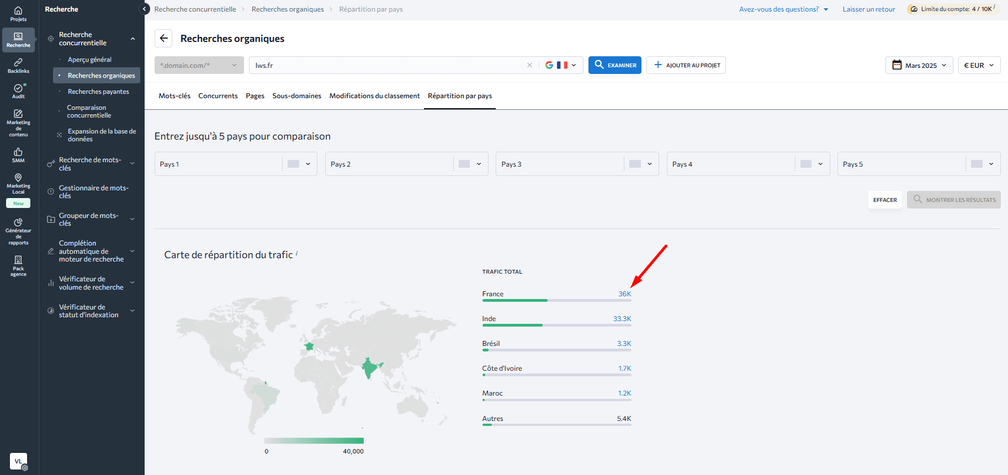The image size is (1008, 475).
Task: Expand Recherche de mots-clés chevron
Action: (x=132, y=163)
